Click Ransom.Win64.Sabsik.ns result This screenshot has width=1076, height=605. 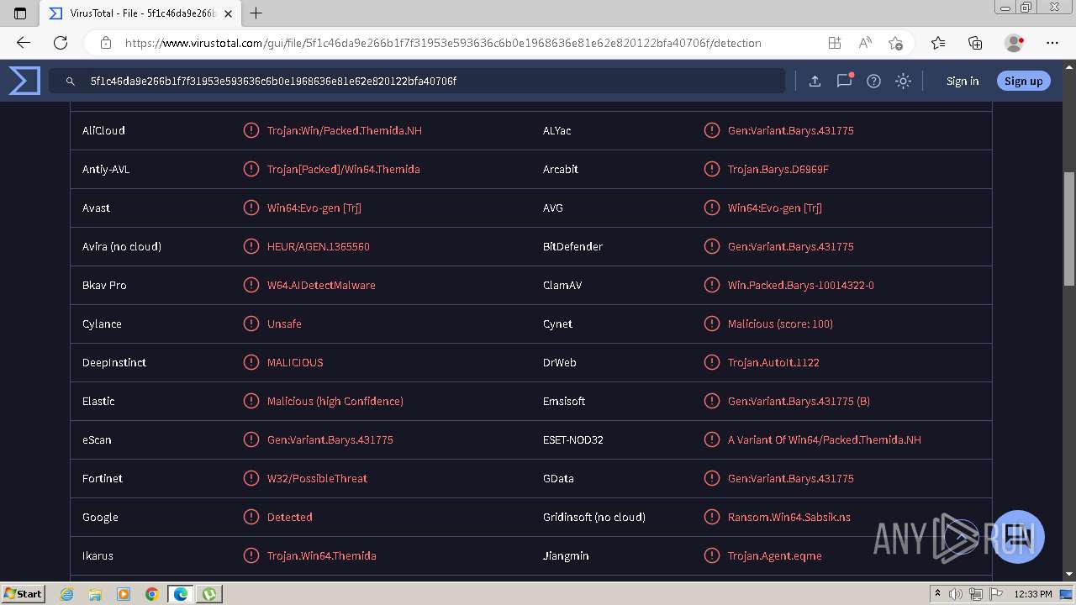pos(789,517)
